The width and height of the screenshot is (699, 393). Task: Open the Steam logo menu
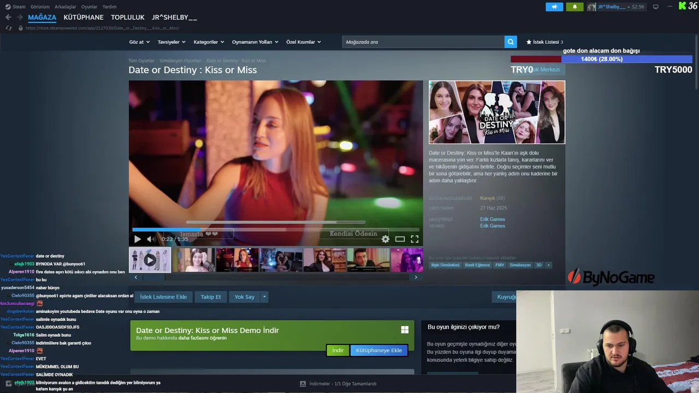pos(15,7)
